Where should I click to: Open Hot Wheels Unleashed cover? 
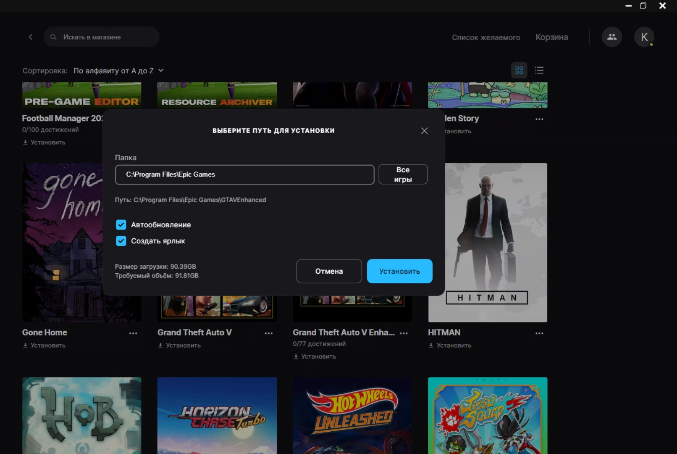click(352, 415)
